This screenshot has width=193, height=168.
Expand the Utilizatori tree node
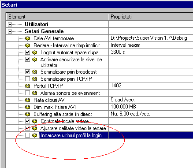click(x=10, y=24)
